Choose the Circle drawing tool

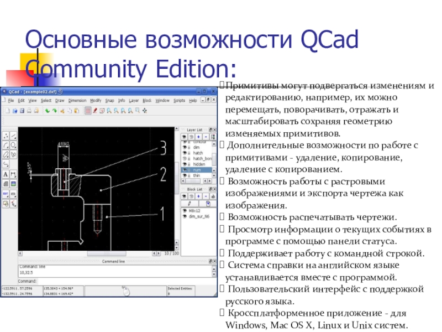point(13,146)
